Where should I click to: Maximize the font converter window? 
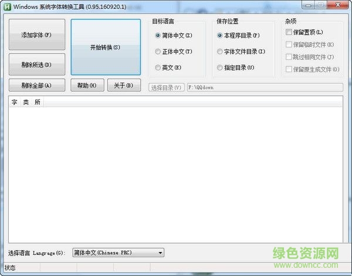tap(320, 5)
